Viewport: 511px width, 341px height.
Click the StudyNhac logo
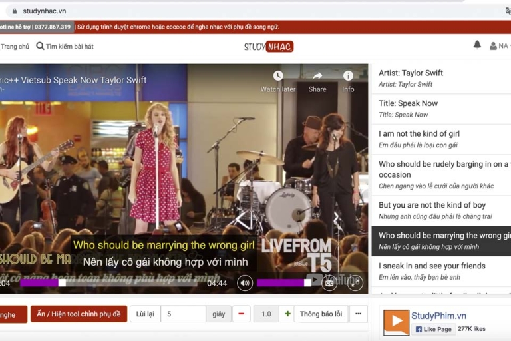(x=268, y=47)
